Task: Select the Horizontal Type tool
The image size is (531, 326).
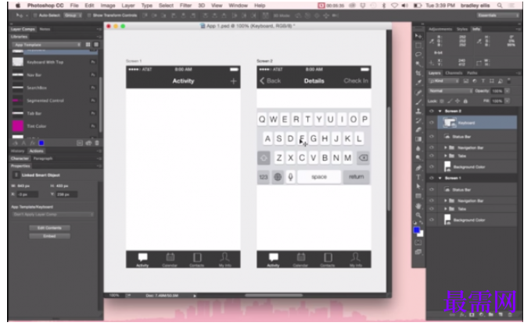Action: 418,177
